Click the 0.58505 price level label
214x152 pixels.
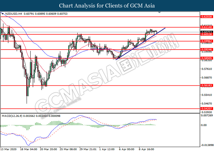click(x=207, y=58)
